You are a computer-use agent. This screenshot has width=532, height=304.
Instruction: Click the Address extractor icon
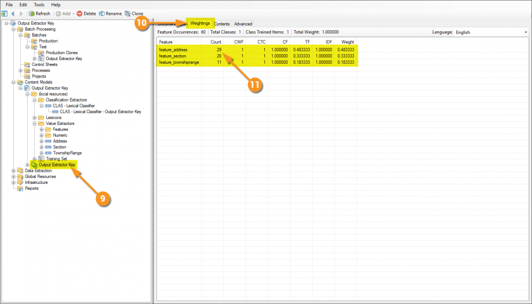(x=48, y=141)
